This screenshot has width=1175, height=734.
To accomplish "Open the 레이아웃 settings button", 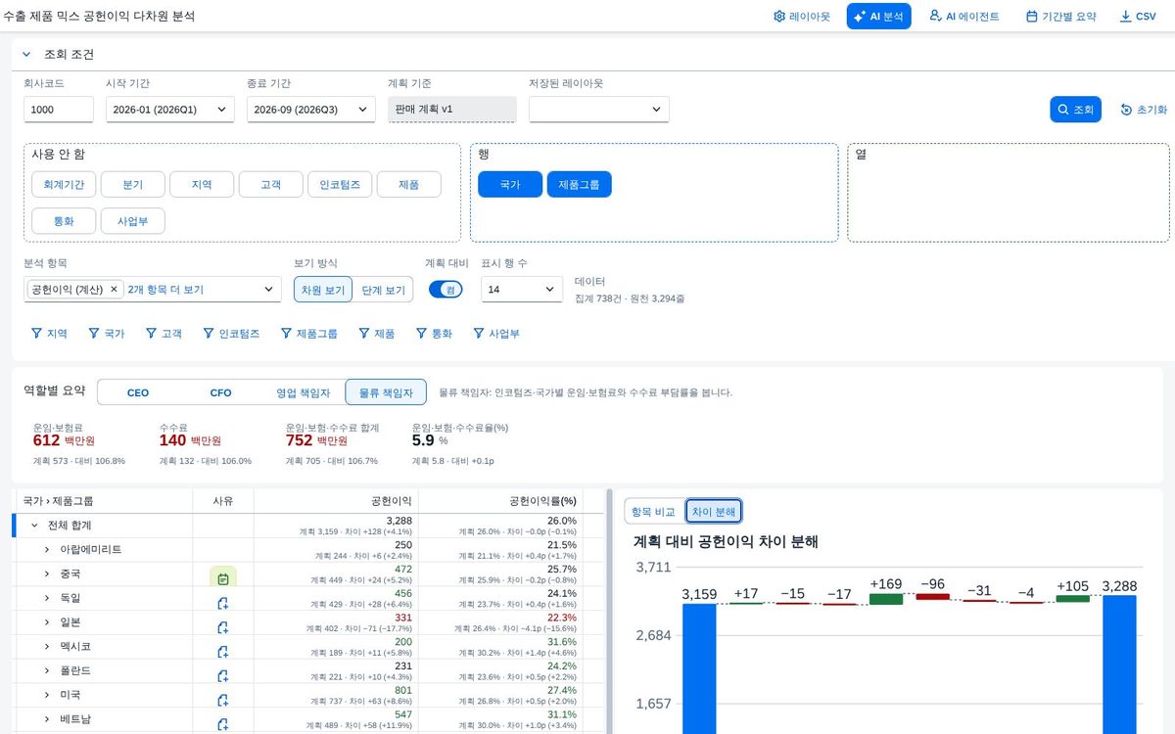I will (x=801, y=17).
